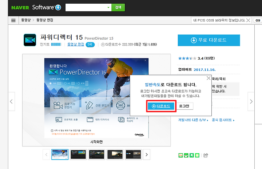Screen dimensions: 262x169
Task: Show previous item with left page arrow
Action: point(11,101)
